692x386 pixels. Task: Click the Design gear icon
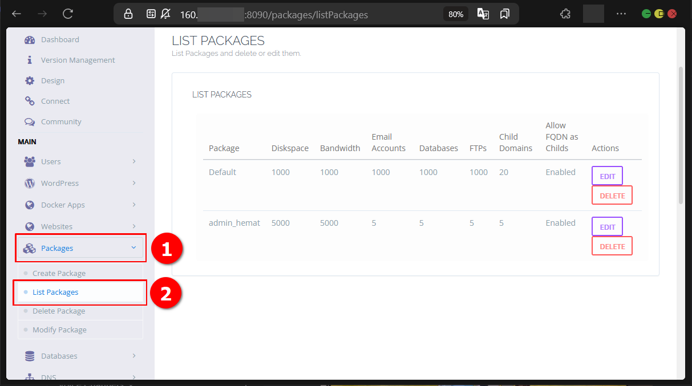[30, 80]
